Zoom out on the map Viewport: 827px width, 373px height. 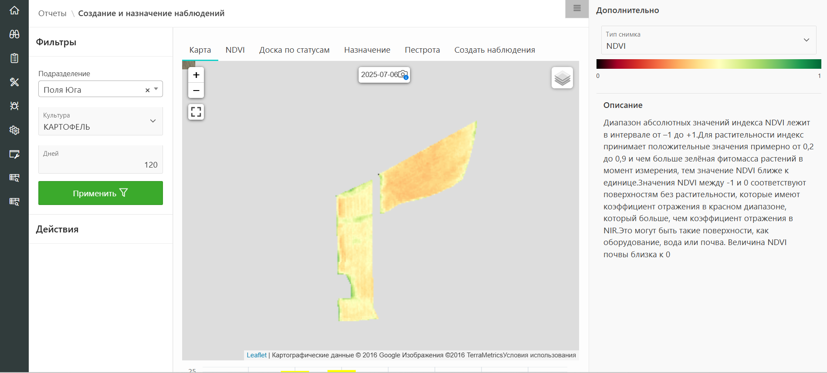pos(196,90)
